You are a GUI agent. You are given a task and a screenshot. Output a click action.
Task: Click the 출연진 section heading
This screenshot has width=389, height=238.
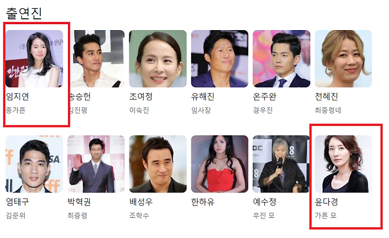coord(24,13)
